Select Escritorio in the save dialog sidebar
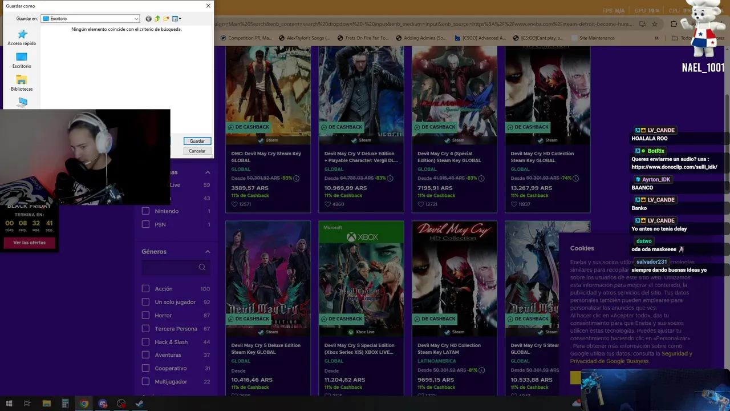Viewport: 730px width, 411px height. (22, 61)
